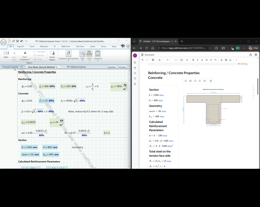The width and height of the screenshot is (260, 207).
Task: Open the Operators and Symbols beta icon
Action: tap(68, 53)
